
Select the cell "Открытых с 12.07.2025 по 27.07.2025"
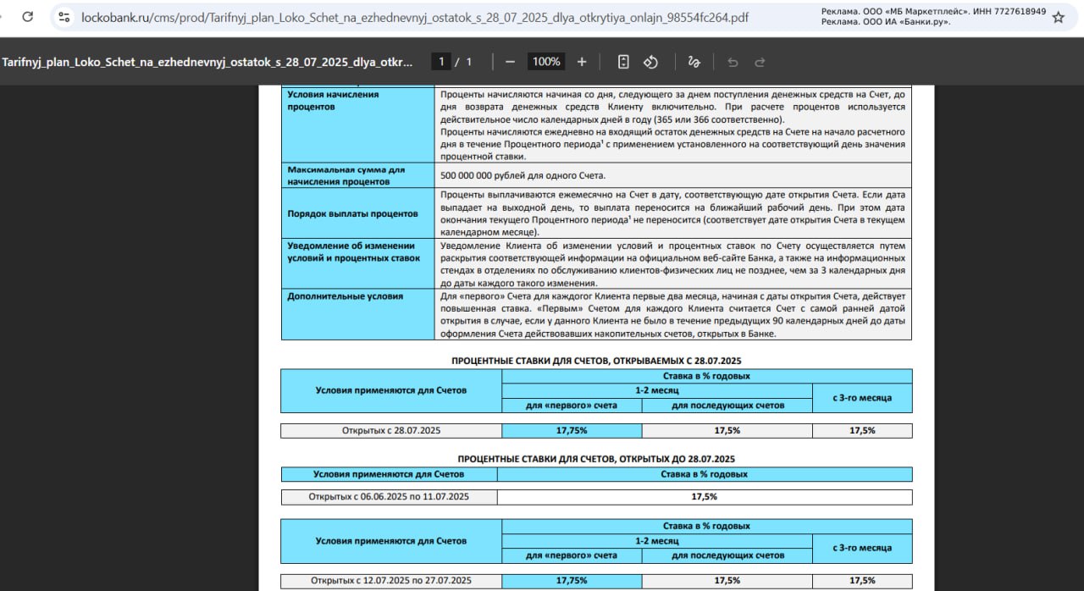point(391,581)
